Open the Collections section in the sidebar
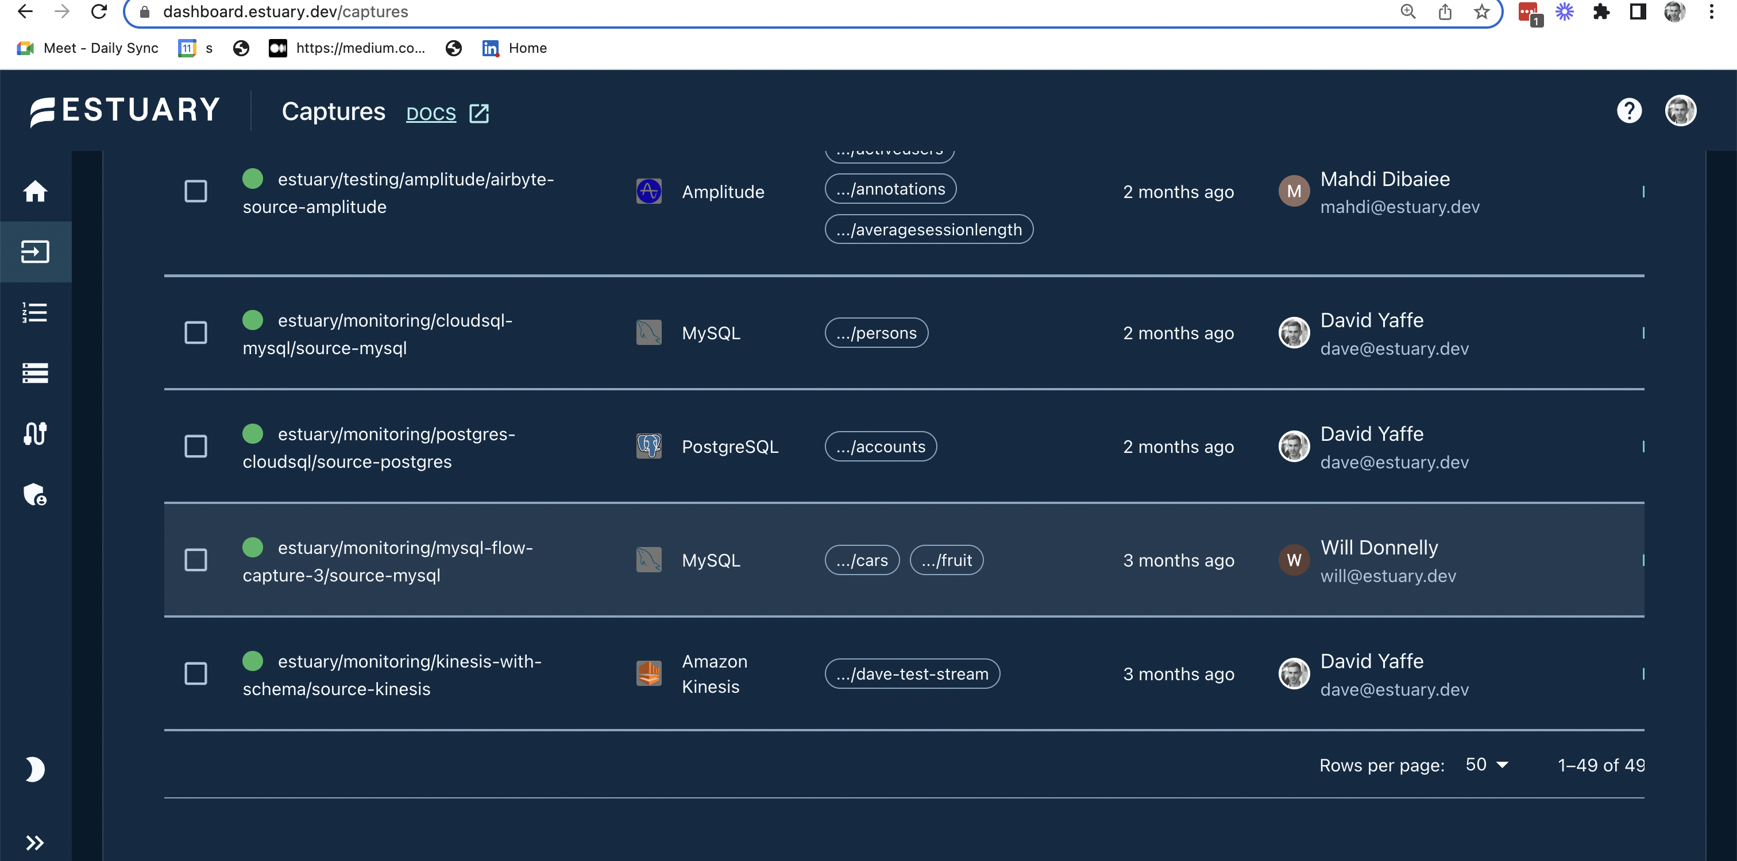 [35, 312]
